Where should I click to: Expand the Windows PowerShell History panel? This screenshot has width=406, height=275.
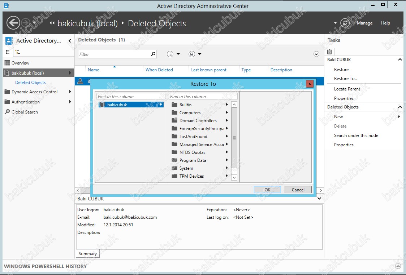(x=398, y=266)
